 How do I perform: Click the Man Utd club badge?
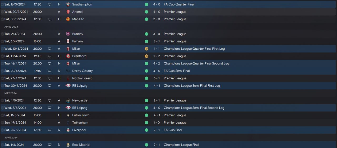click(68, 19)
